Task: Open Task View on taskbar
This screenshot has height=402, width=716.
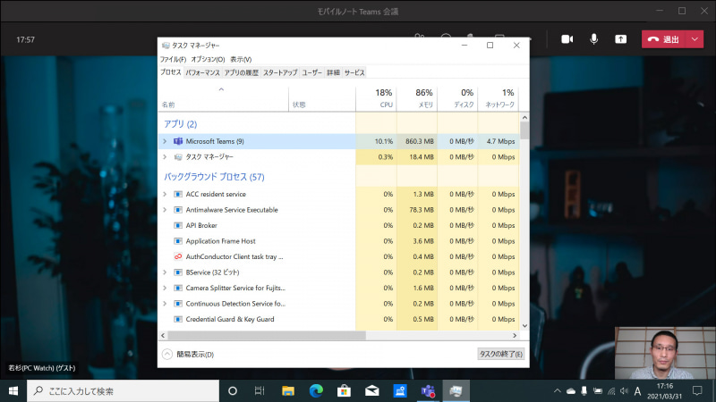Action: coord(260,391)
